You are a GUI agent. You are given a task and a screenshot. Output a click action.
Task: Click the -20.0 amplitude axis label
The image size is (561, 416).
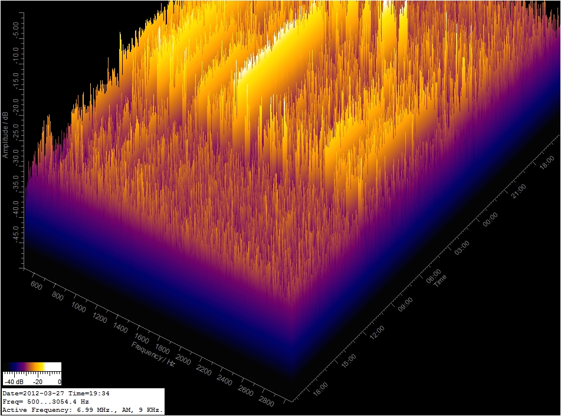click(15, 106)
